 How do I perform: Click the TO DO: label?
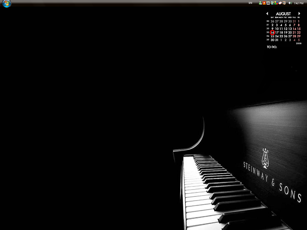[x=272, y=47]
